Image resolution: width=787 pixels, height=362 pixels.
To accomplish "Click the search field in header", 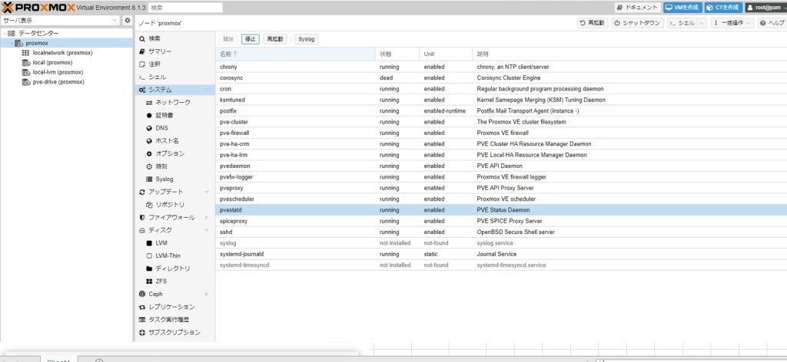I will point(185,8).
